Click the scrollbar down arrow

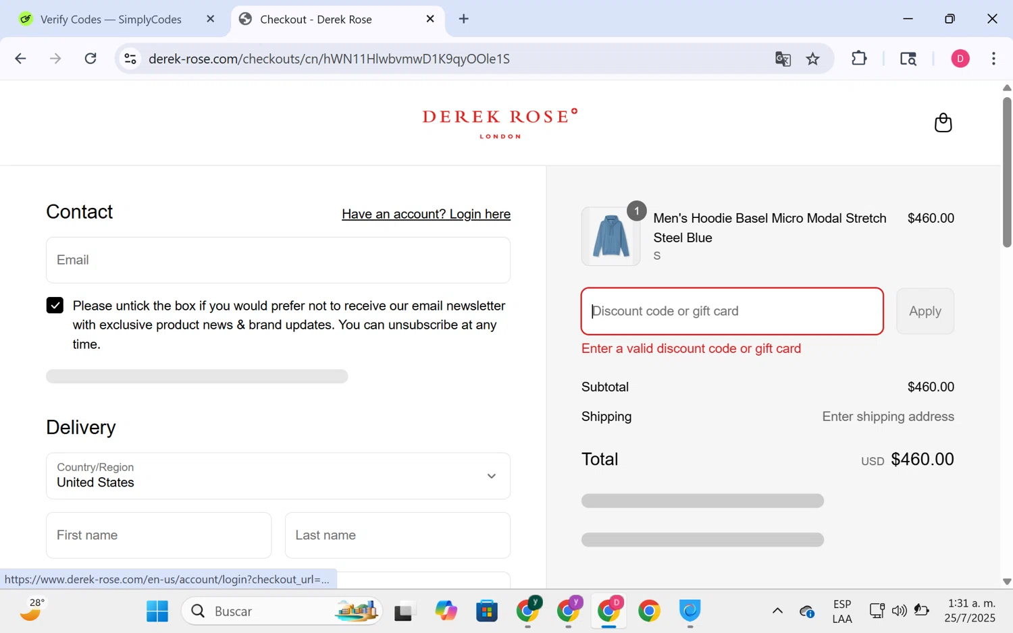click(x=1007, y=581)
